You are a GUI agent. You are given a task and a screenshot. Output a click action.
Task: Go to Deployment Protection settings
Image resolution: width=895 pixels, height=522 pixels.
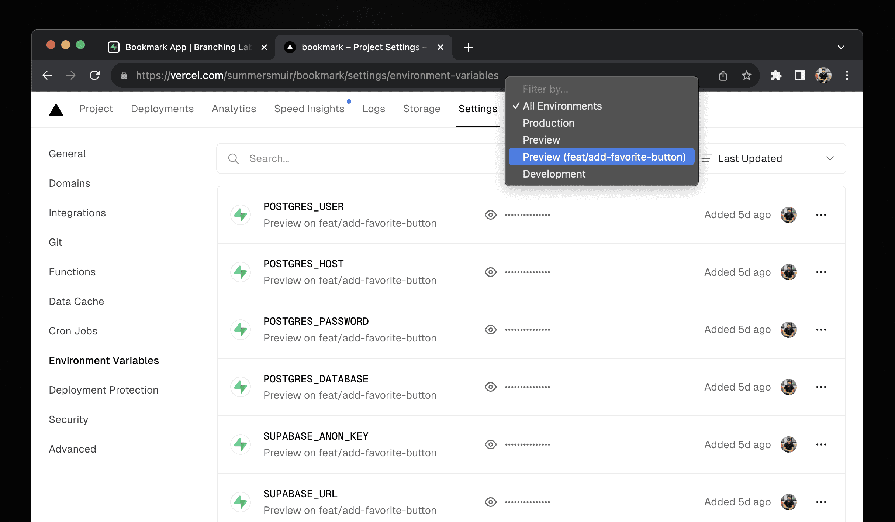[x=104, y=390]
